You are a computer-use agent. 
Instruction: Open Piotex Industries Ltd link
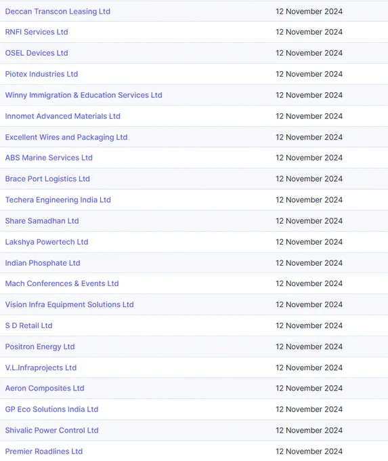[x=41, y=74]
